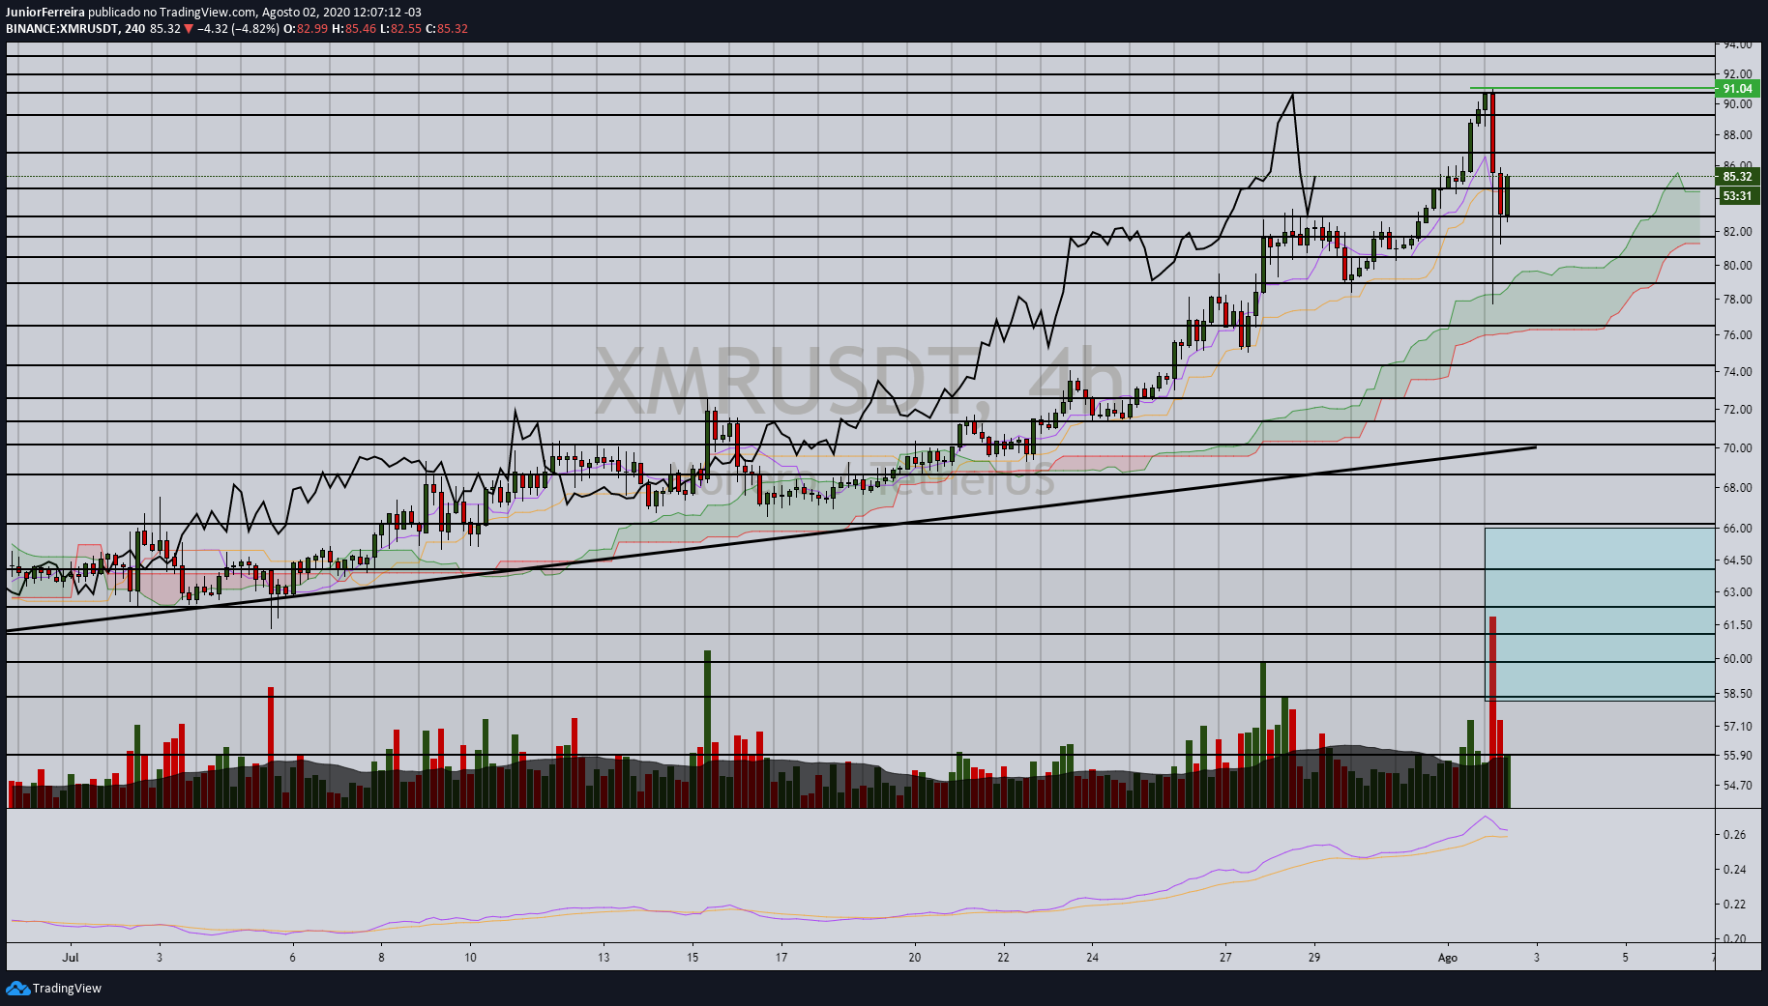The image size is (1768, 1006).
Task: Click the current price 85.32 label
Action: pyautogui.click(x=1737, y=177)
